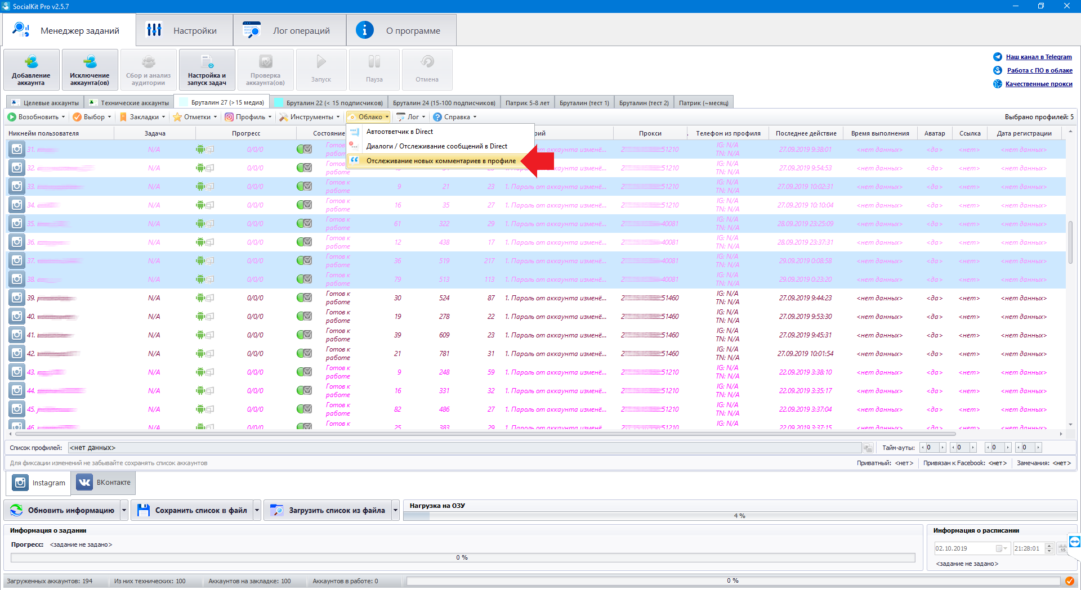The height and width of the screenshot is (590, 1081).
Task: Open the Лог dropdown in toolbar
Action: (411, 117)
